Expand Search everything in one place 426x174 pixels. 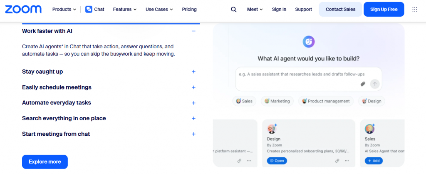193,118
